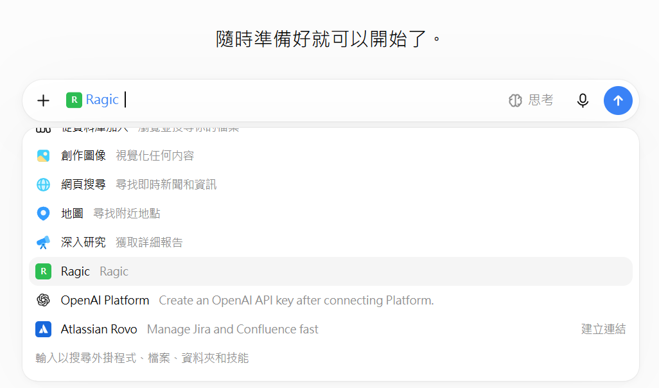Click the blue send arrow button
The image size is (659, 388).
coord(618,100)
